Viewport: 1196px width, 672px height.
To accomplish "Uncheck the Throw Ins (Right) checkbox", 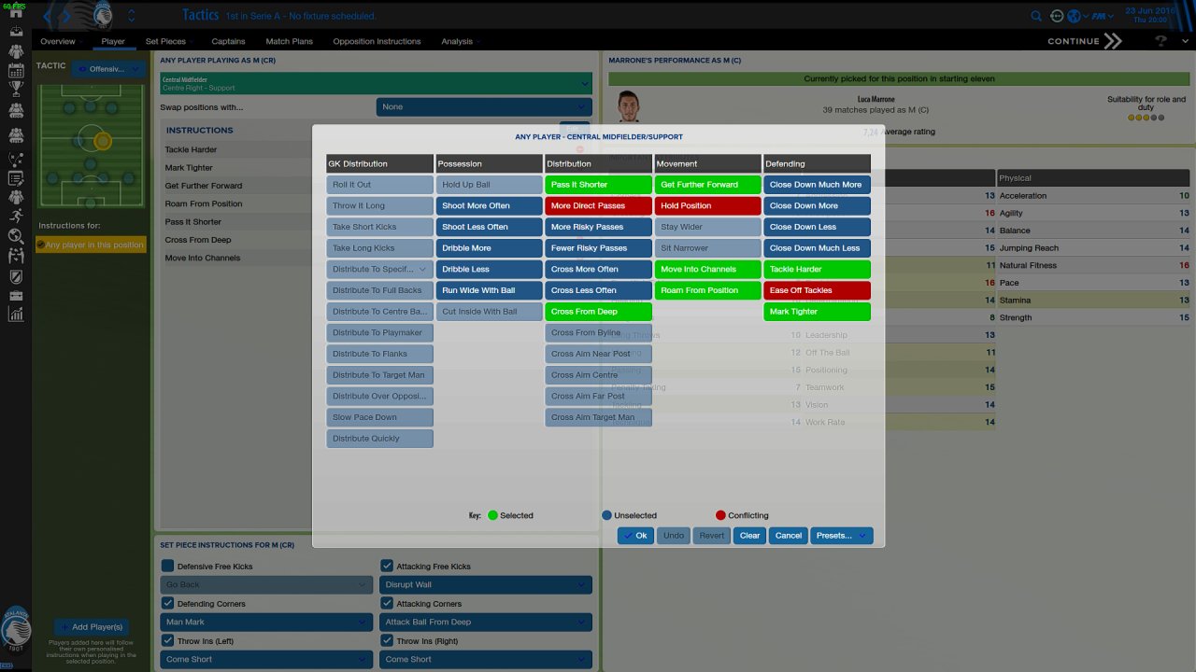I will pyautogui.click(x=387, y=640).
